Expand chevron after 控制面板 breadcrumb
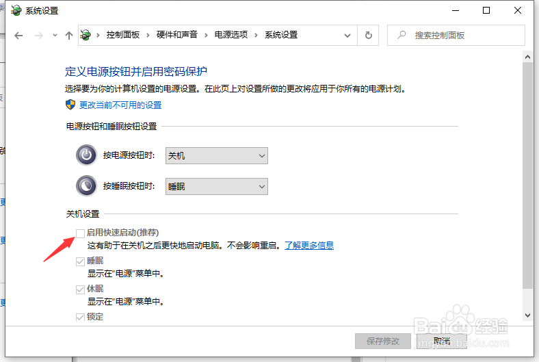Screen dimensions: 539x362 (148, 35)
